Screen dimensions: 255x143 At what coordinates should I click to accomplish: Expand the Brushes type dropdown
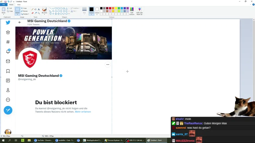pyautogui.click(x=44, y=15)
